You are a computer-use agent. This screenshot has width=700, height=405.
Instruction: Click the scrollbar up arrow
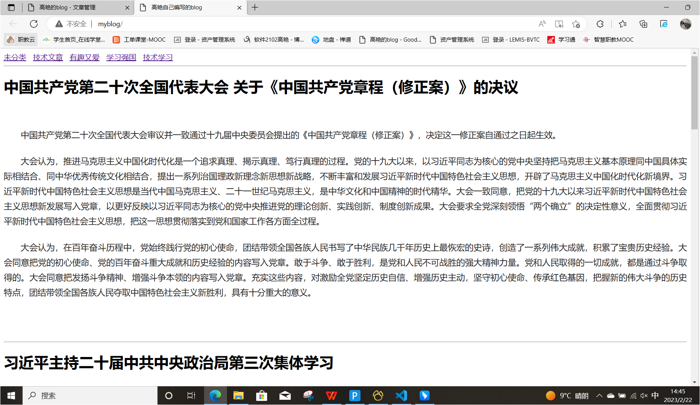tap(694, 52)
